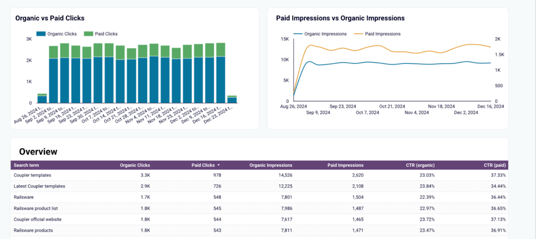The image size is (536, 239).
Task: Click the '34.44%' paid CTR value
Action: pyautogui.click(x=499, y=186)
